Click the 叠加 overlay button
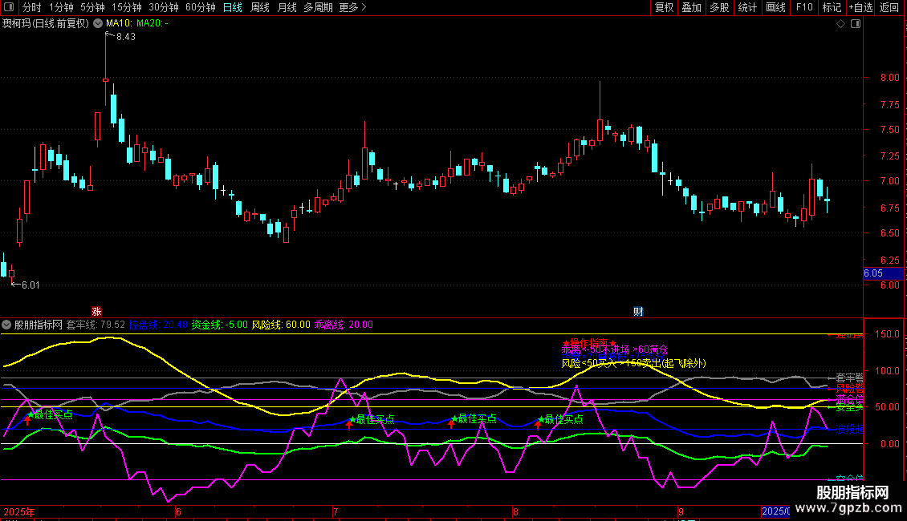The image size is (907, 521). coord(691,8)
